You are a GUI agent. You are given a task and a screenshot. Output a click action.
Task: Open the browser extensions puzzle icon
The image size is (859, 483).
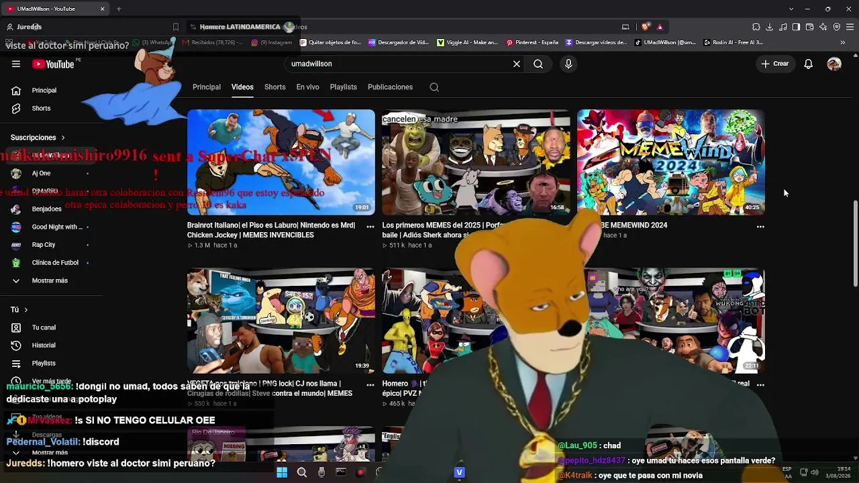click(756, 27)
